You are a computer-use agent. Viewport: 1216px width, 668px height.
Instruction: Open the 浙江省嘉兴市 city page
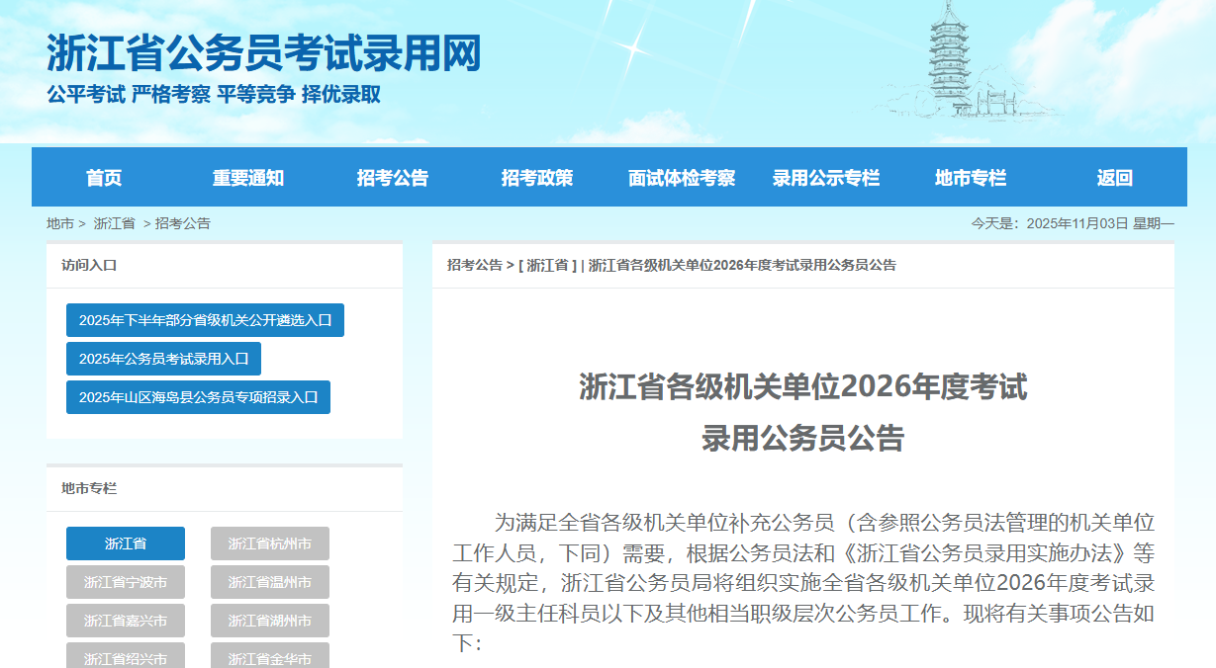pos(126,621)
